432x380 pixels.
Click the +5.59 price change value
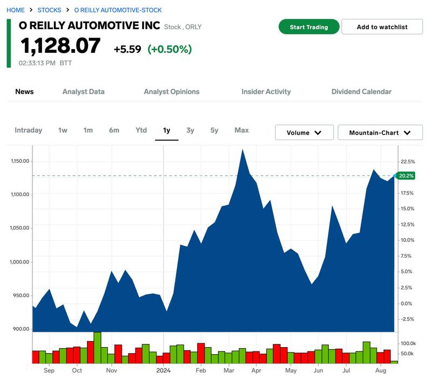127,49
